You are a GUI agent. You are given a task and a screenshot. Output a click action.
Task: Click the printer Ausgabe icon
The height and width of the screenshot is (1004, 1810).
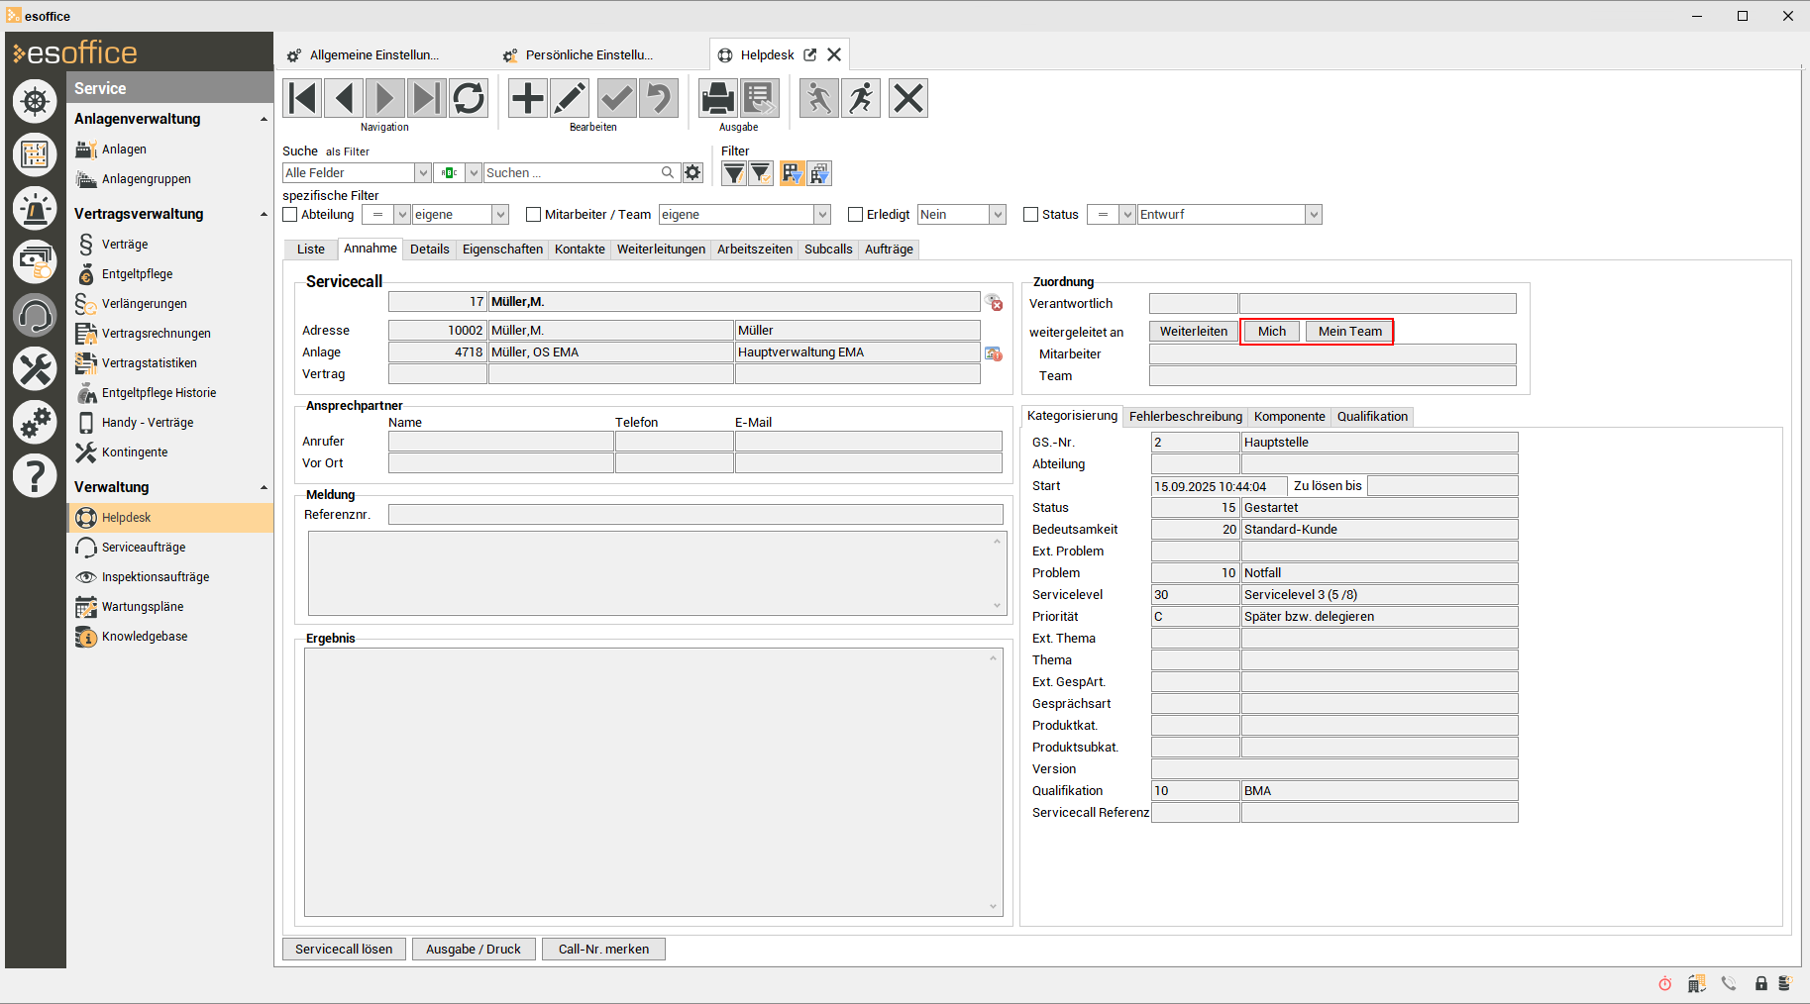tap(717, 98)
